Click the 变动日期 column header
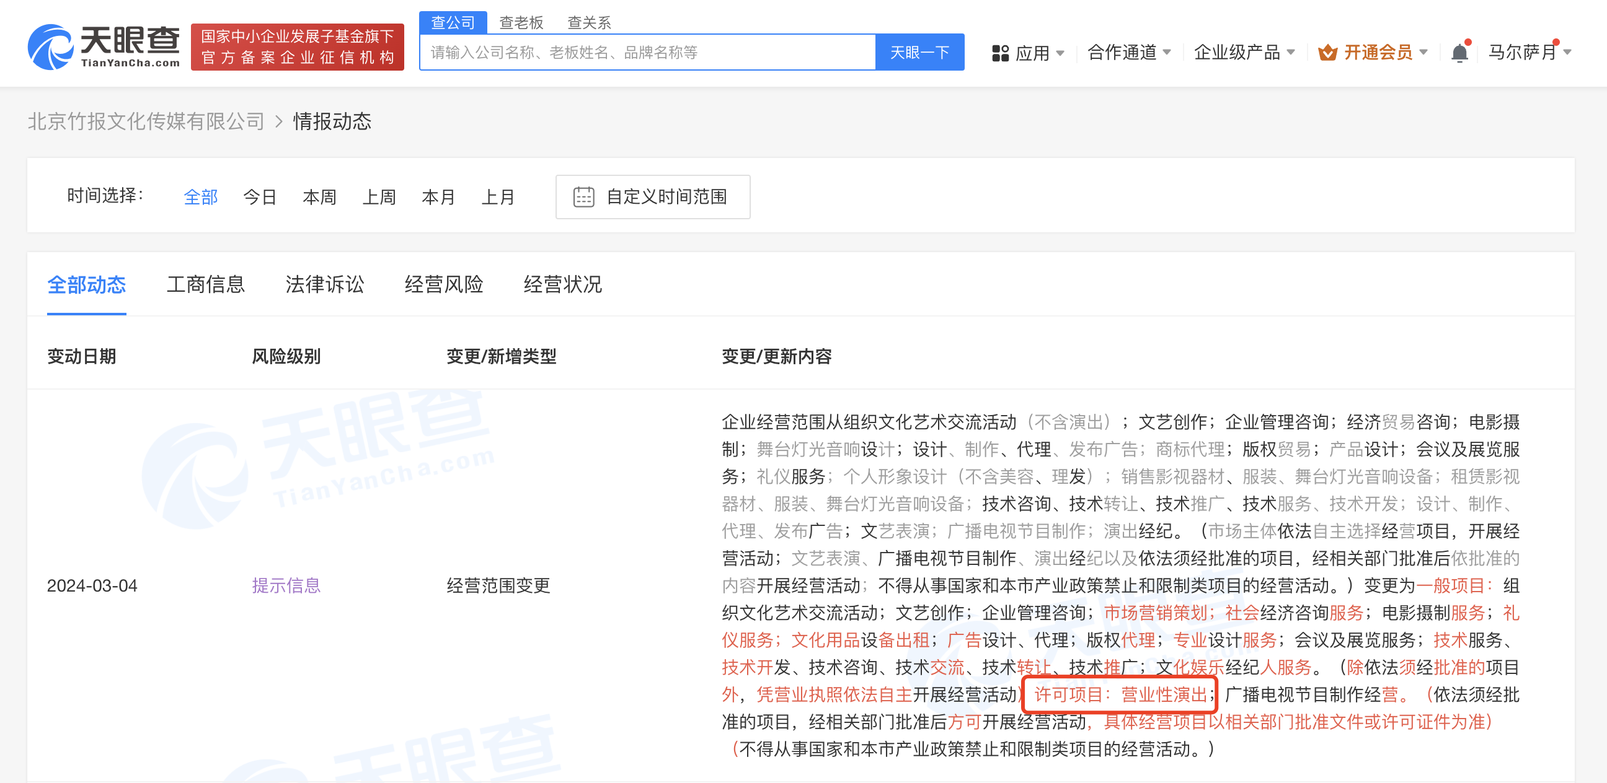The height and width of the screenshot is (783, 1607). (82, 357)
